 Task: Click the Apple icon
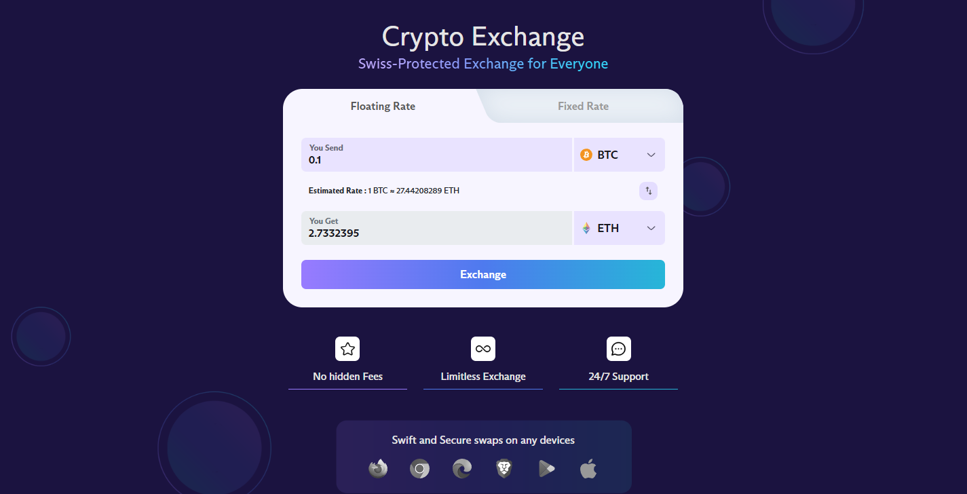tap(588, 468)
